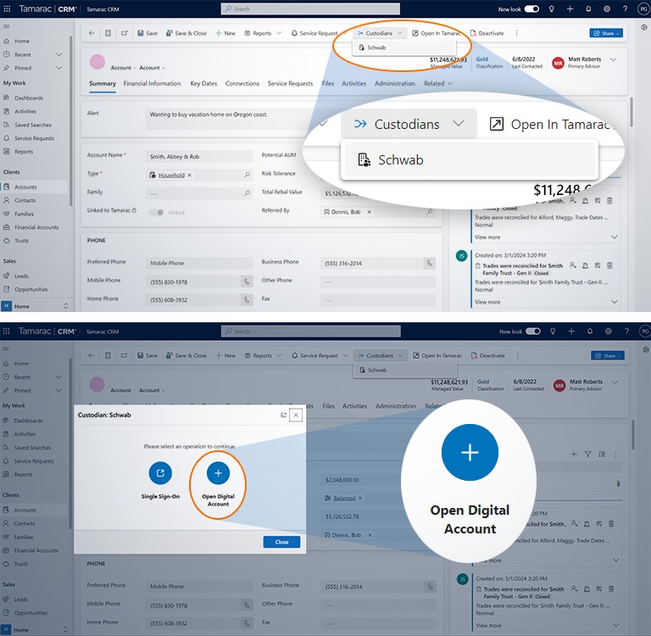Expand the header chevron beside Matt Roberts, upper screenshot
This screenshot has width=651, height=636.
(x=613, y=60)
